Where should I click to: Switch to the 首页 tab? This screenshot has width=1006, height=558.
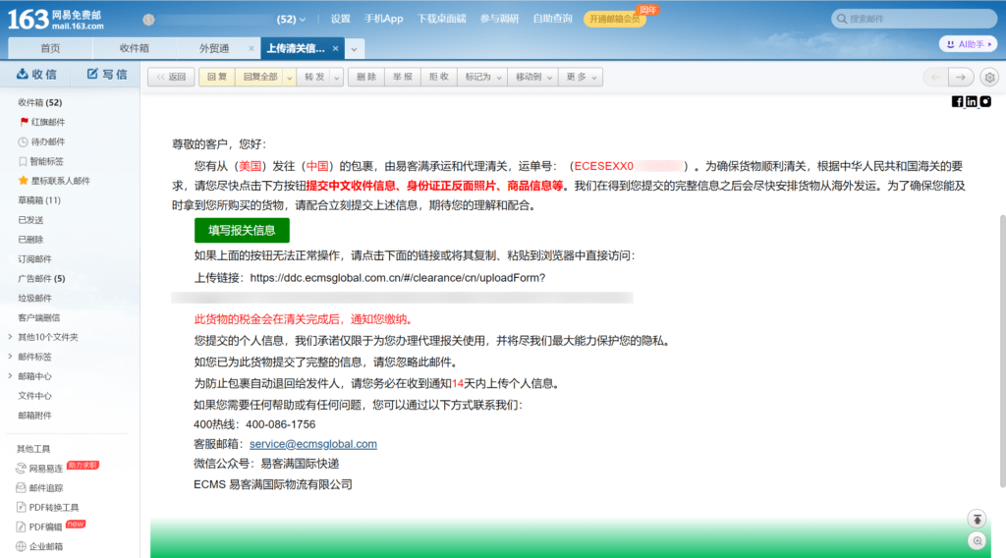(50, 48)
